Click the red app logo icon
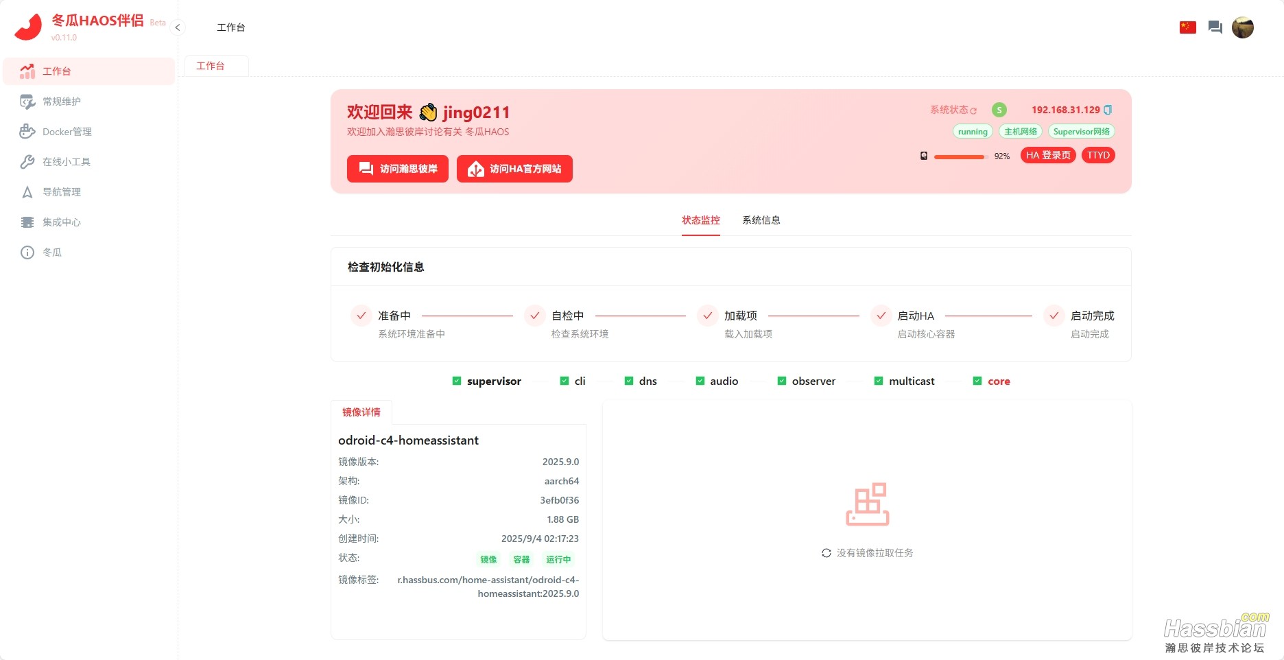The height and width of the screenshot is (660, 1284). click(x=28, y=27)
